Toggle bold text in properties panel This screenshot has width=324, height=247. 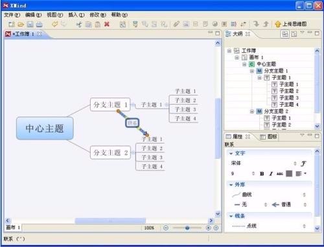pyautogui.click(x=262, y=174)
